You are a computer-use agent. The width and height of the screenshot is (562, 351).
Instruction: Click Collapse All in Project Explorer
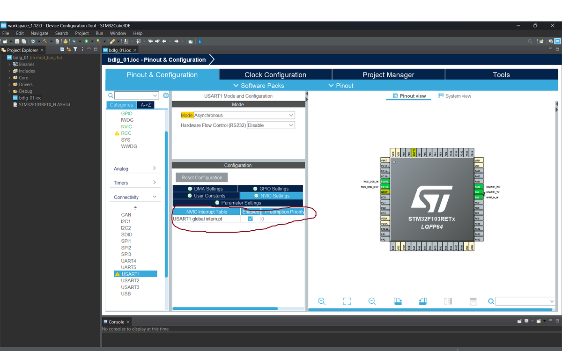pyautogui.click(x=62, y=50)
